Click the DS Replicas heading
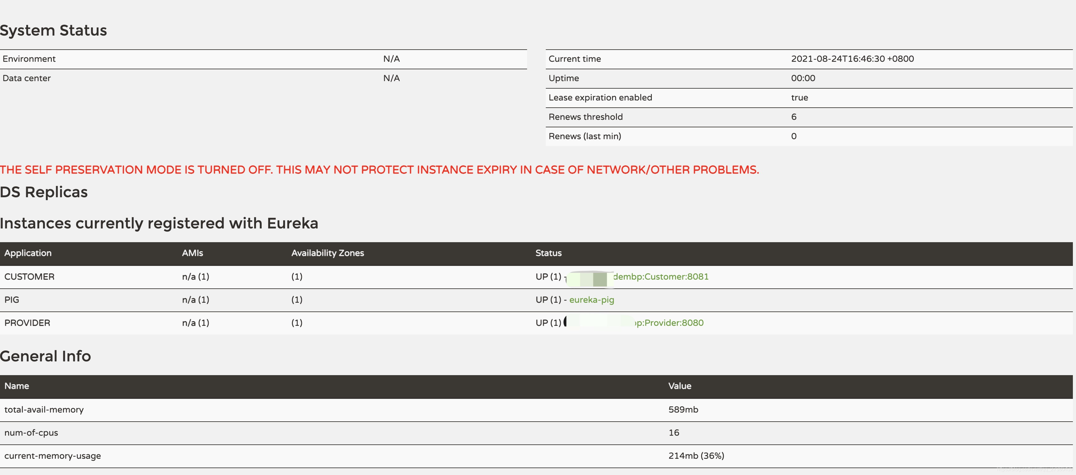1076x475 pixels. point(44,192)
